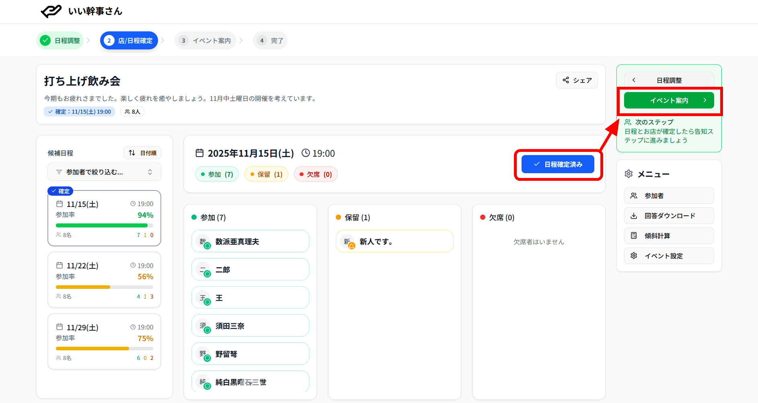The image size is (758, 403).
Task: Click the back chevron on 日程調整 button
Action: (634, 80)
